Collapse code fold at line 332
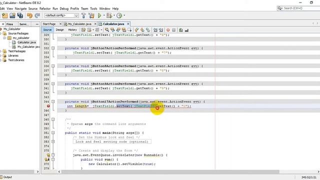This screenshot has height=180, width=320. click(53, 48)
